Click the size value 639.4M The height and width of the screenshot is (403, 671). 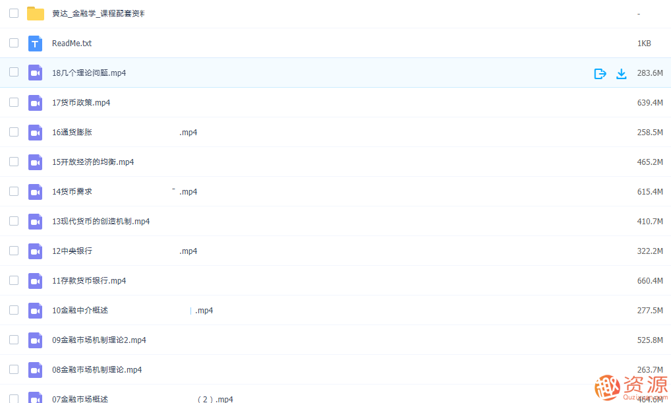tap(650, 103)
